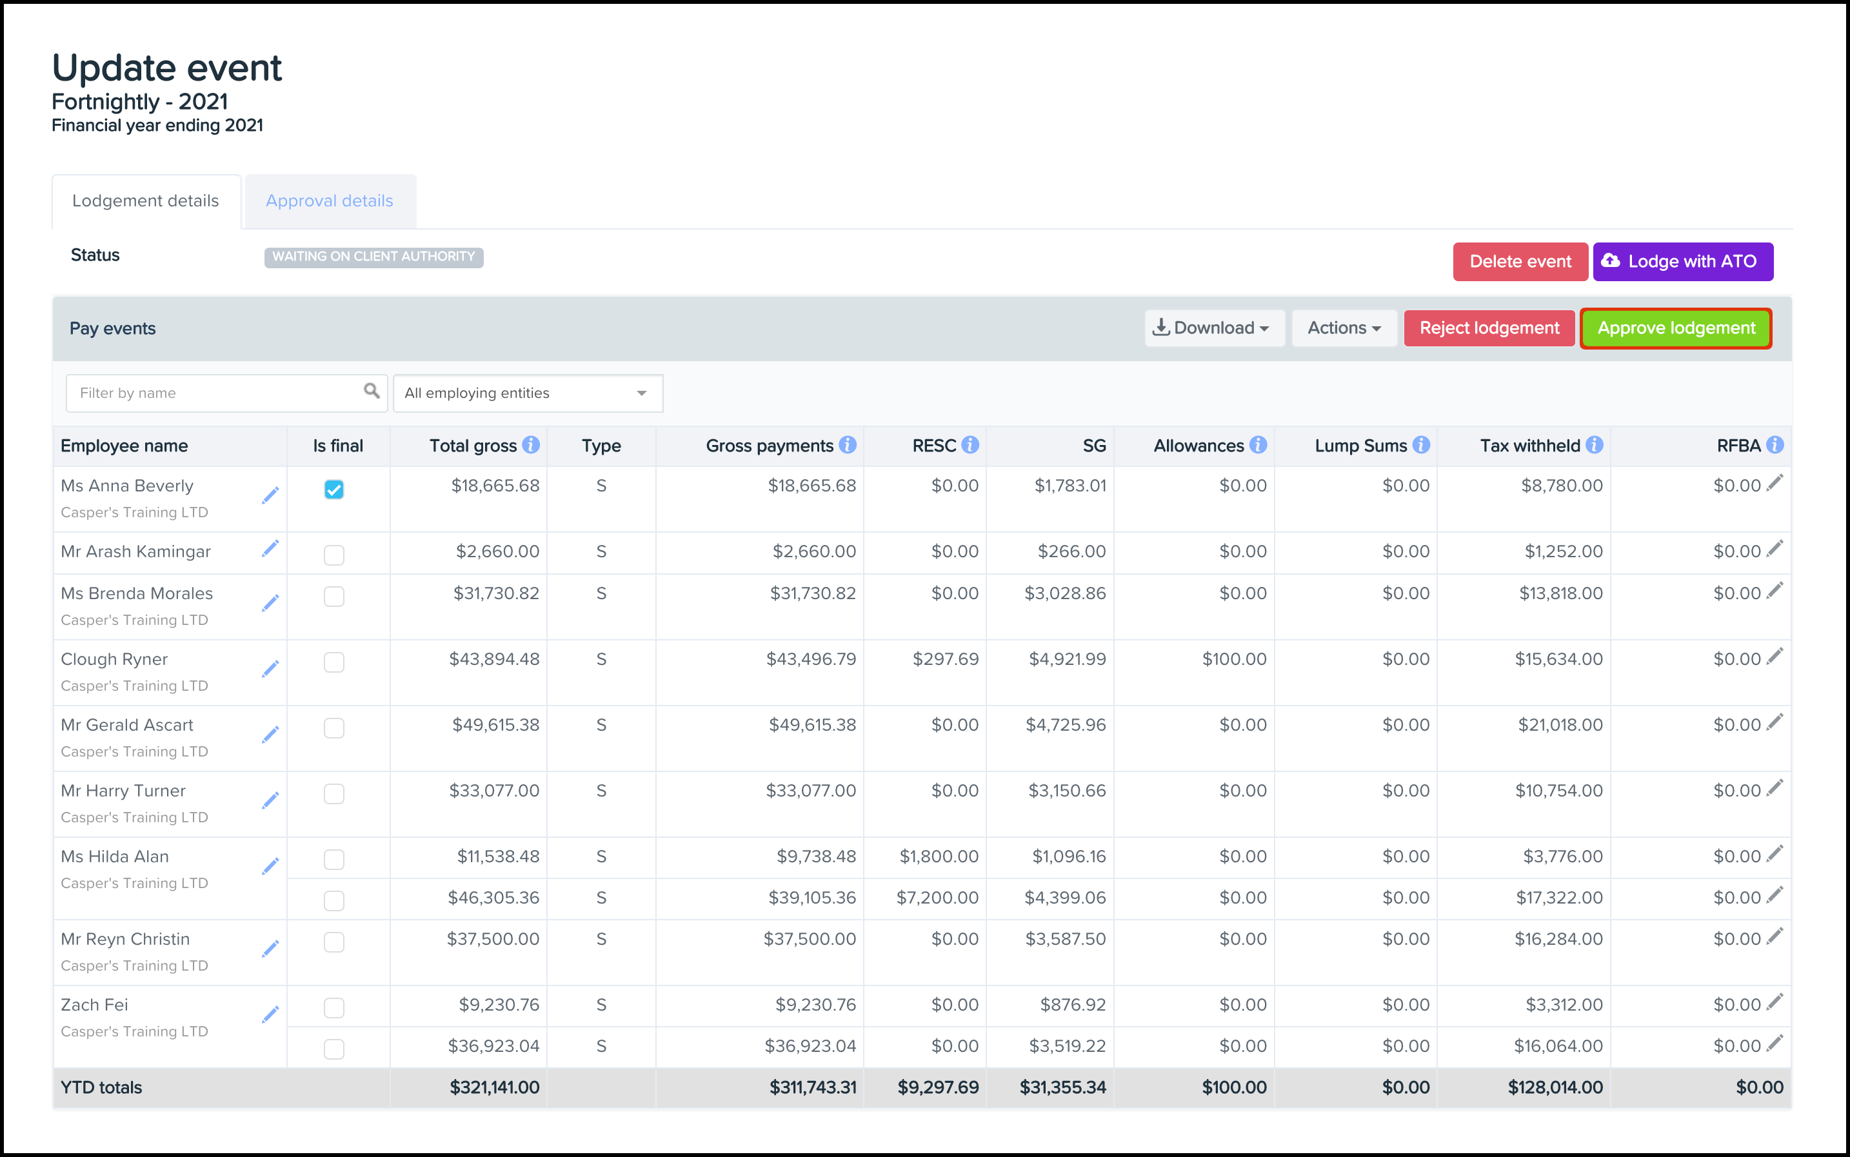Click the Tax withheld info icon

click(1595, 446)
